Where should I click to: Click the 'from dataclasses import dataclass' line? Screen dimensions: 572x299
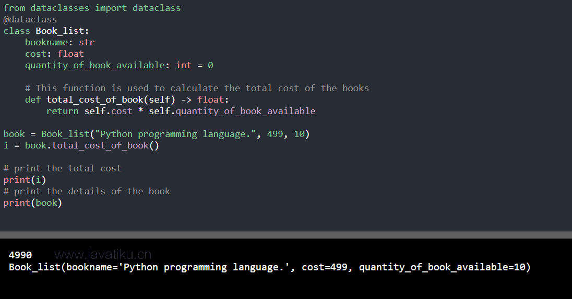tap(92, 8)
